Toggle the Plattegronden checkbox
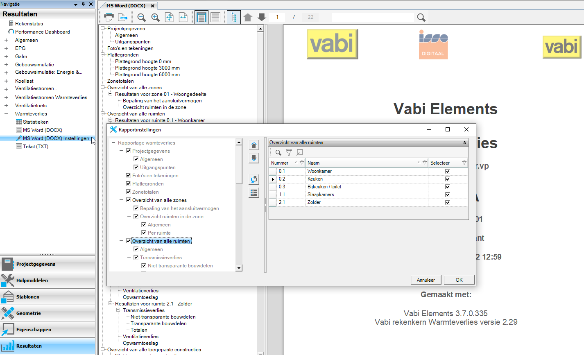 [x=128, y=184]
